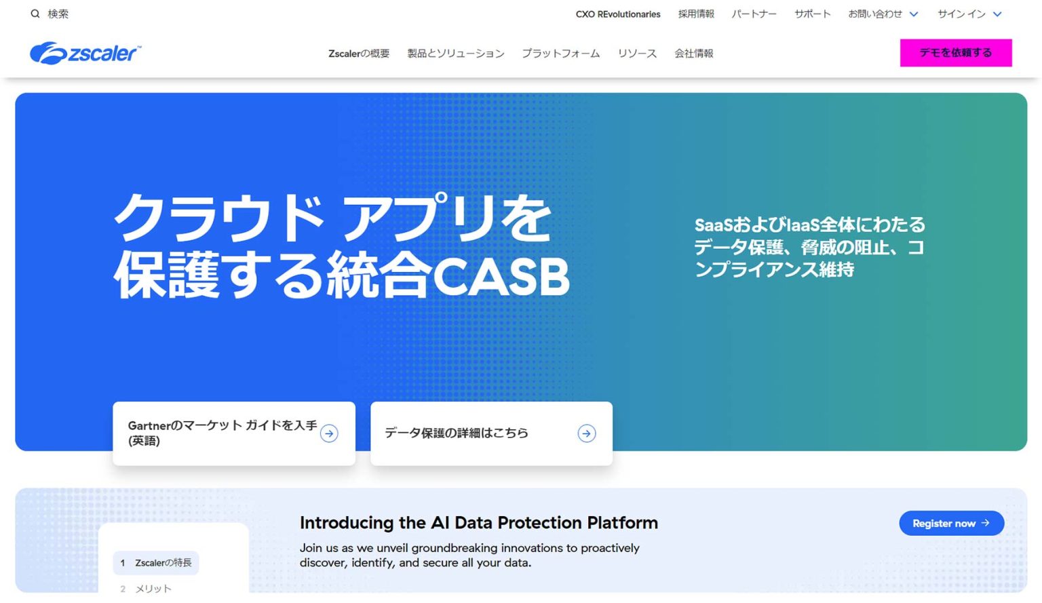Click the Register now button

tap(951, 523)
